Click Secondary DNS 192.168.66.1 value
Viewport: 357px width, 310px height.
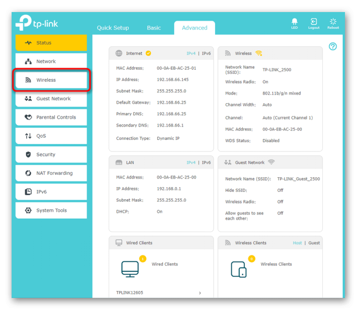point(170,126)
